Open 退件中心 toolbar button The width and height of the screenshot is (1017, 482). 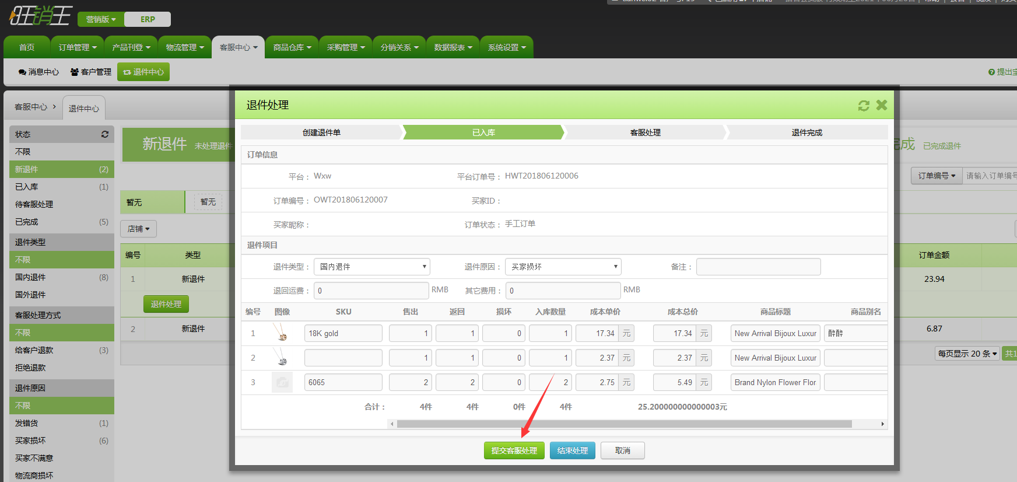coord(143,72)
